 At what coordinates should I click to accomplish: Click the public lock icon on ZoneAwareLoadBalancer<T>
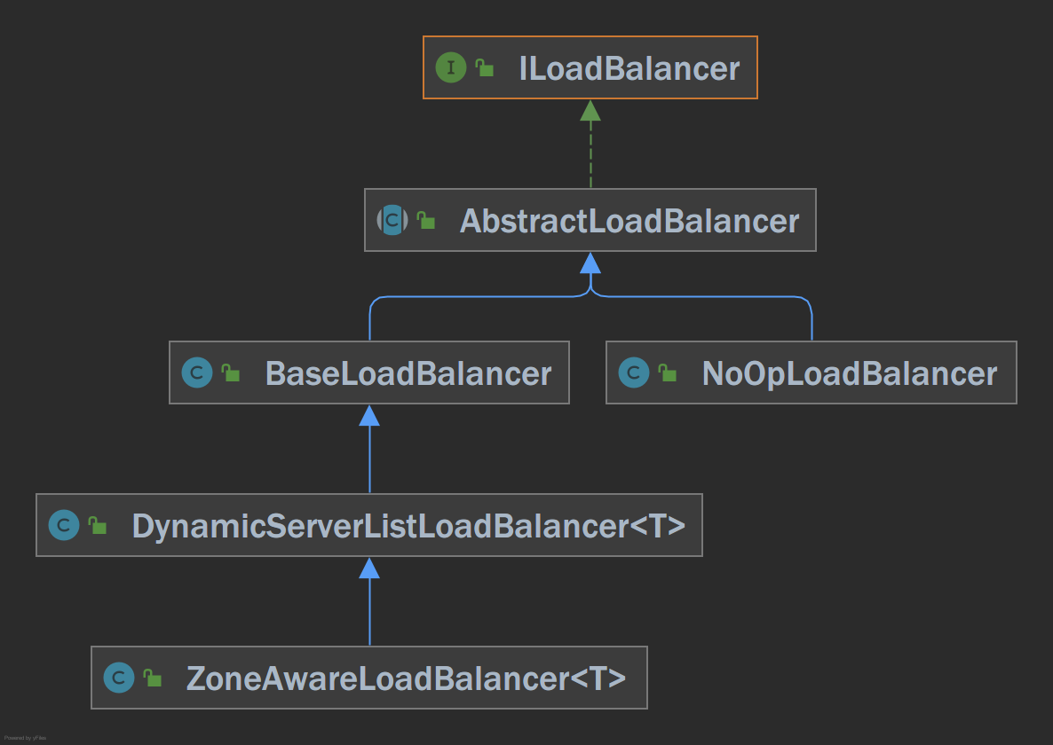point(153,678)
